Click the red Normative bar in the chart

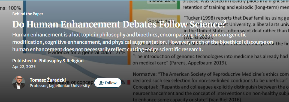point(129,82)
